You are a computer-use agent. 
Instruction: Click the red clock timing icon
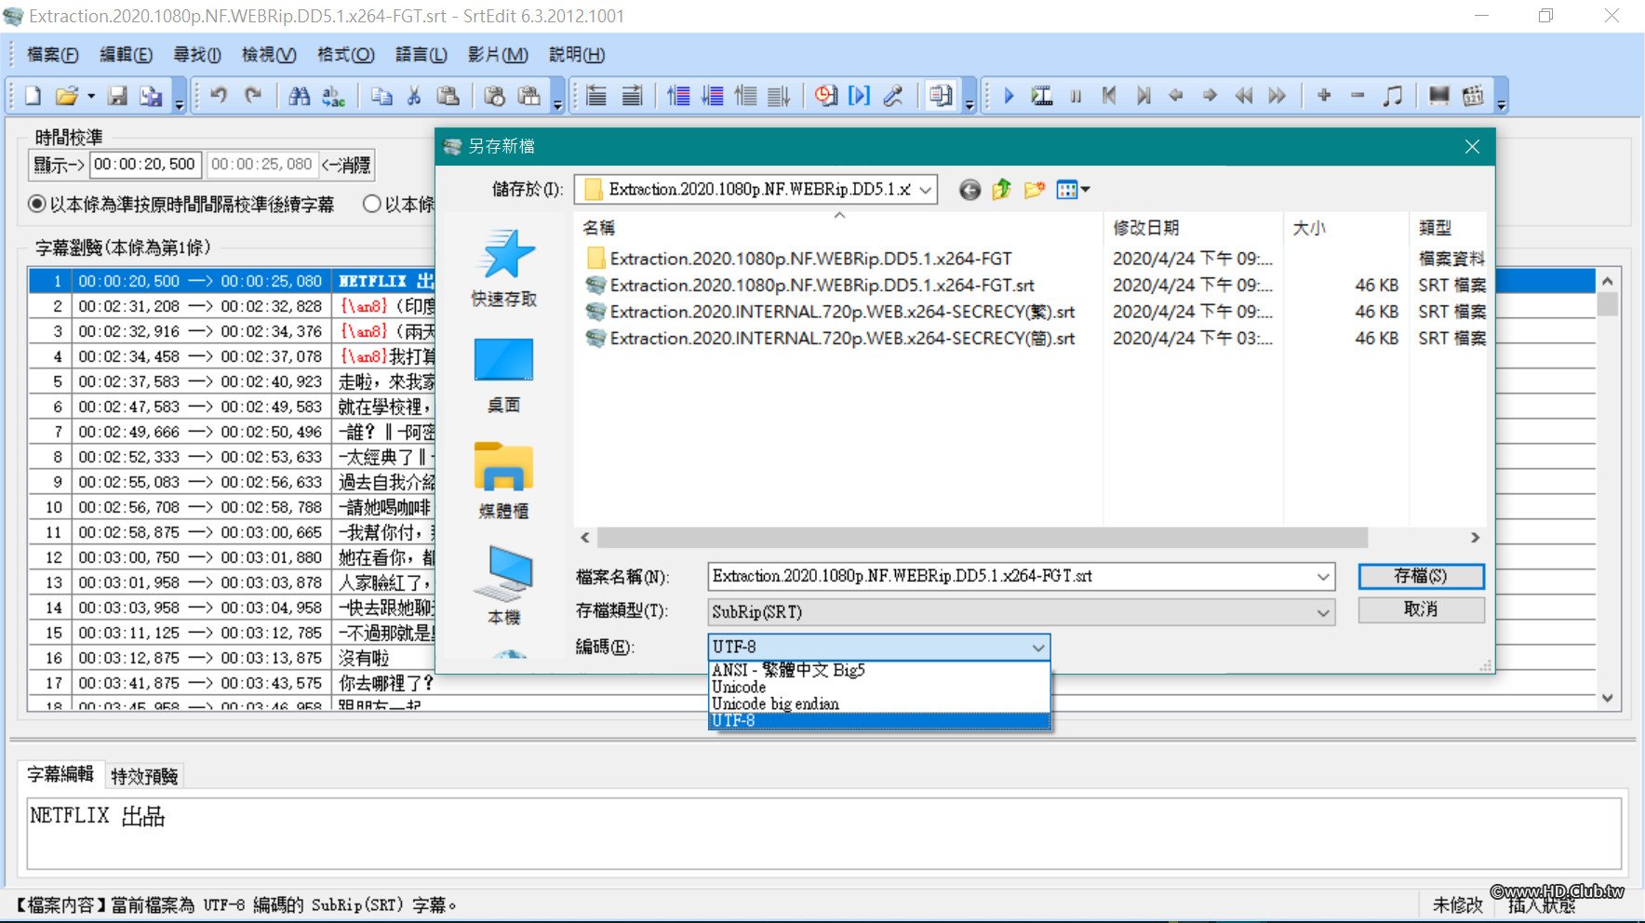click(x=826, y=96)
